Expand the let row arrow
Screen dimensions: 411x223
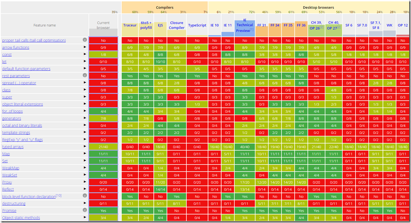click(85, 61)
